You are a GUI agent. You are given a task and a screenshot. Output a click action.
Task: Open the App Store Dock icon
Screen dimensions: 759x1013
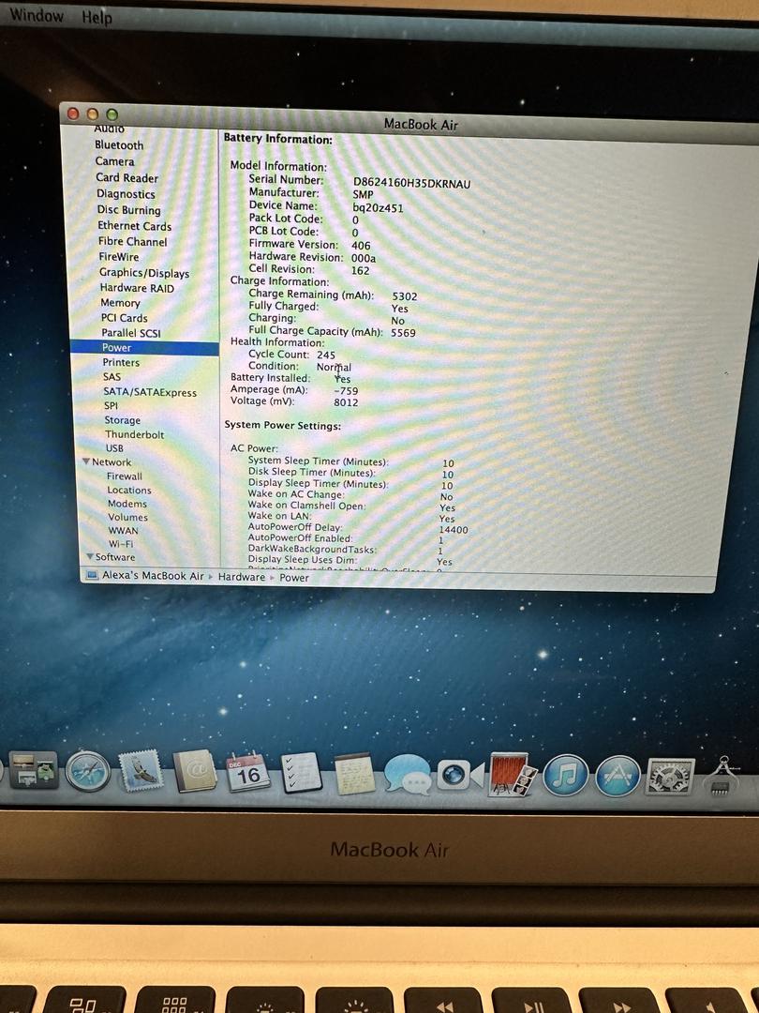click(x=618, y=776)
